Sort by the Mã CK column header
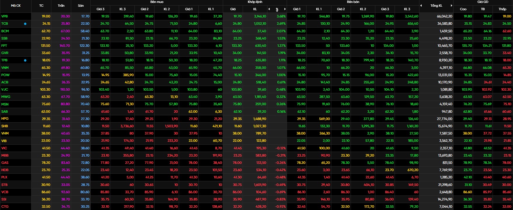Image resolution: width=513 pixels, height=210 pixels. [16, 6]
